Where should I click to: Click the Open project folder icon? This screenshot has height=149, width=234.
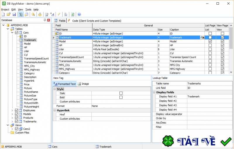8,14
